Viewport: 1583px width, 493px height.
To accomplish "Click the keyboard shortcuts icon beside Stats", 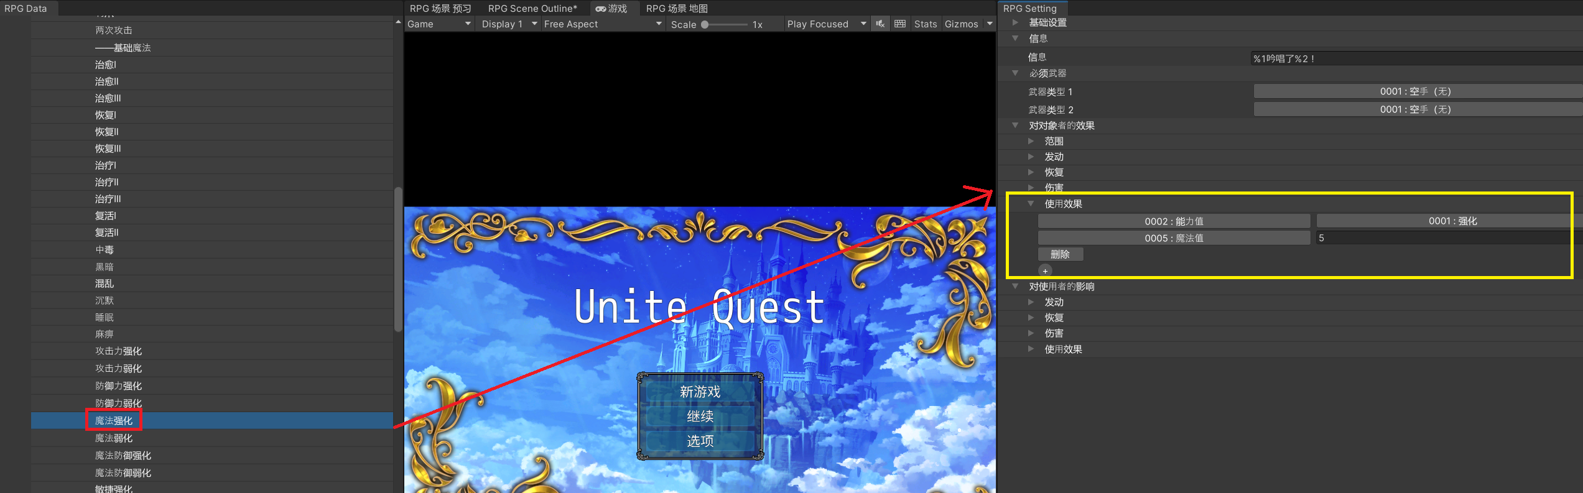I will coord(900,24).
